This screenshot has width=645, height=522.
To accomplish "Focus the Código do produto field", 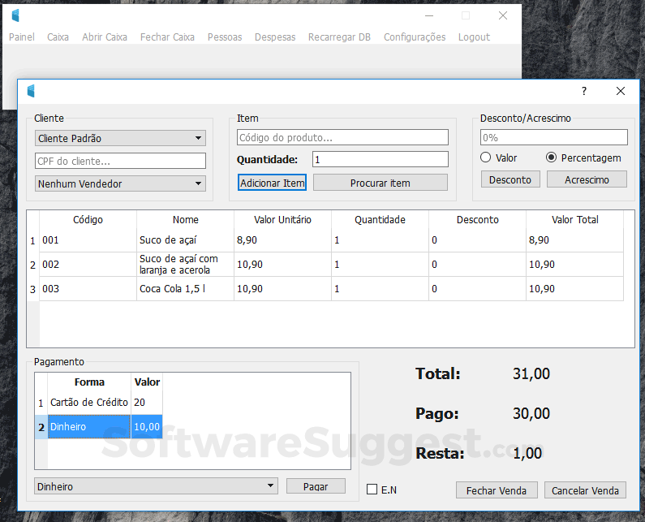I will coord(342,137).
